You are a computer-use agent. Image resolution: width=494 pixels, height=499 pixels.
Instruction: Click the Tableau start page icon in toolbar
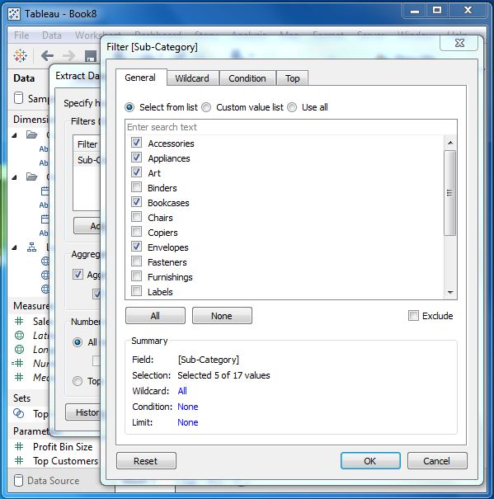tap(21, 56)
